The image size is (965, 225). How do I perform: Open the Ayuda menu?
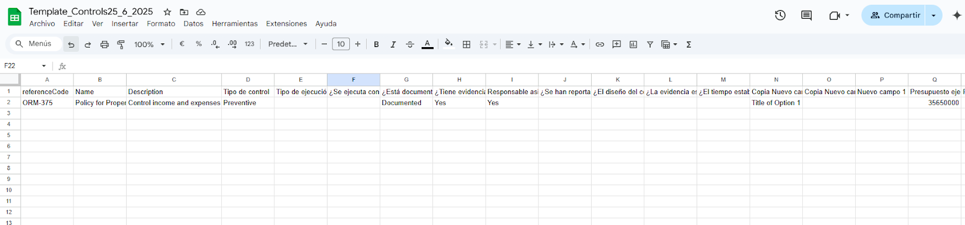(326, 24)
